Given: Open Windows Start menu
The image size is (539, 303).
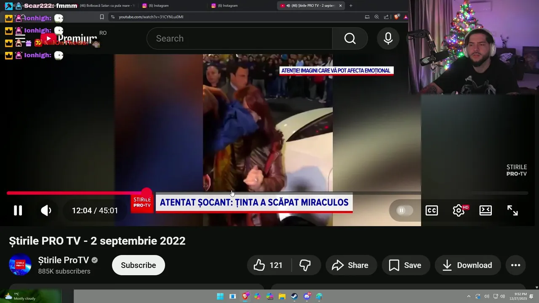Looking at the screenshot, I should pos(220,296).
